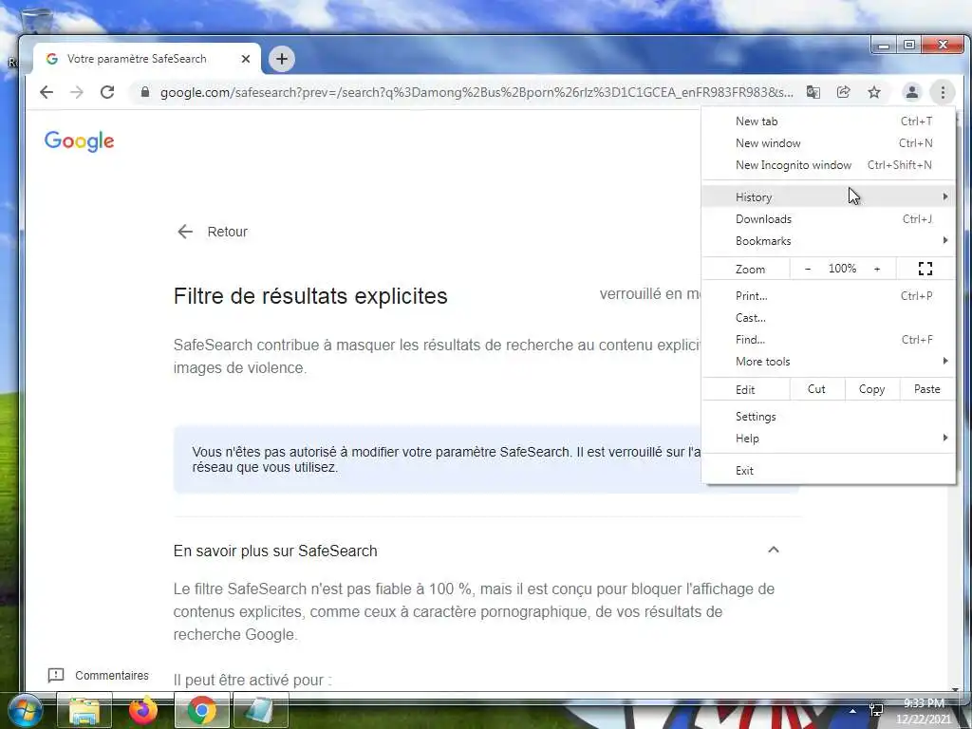
Task: Select New tab menu entry
Action: click(828, 121)
